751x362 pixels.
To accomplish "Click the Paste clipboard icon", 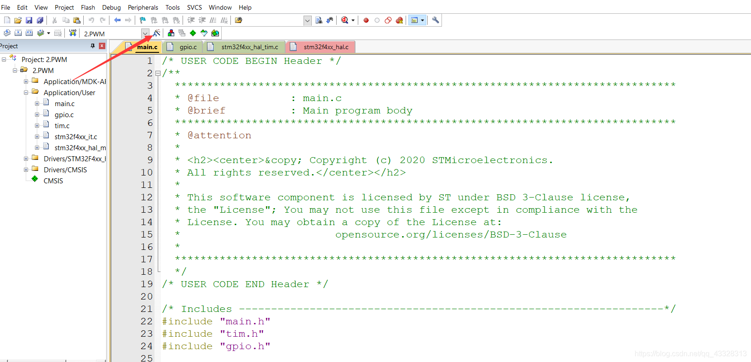I will (77, 20).
